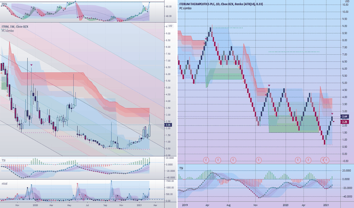Viewport: 354px width, 208px height.
Task: Click 2020 on the Renko chart time axis
Action: coord(286,205)
